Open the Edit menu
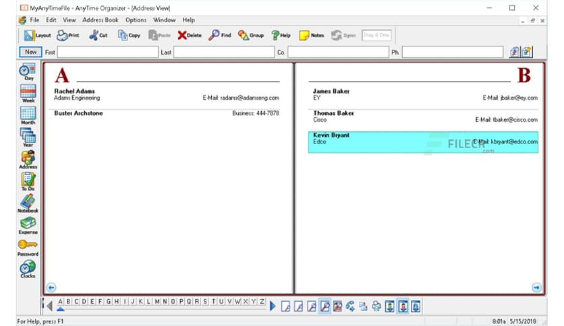The width and height of the screenshot is (564, 326). point(51,20)
